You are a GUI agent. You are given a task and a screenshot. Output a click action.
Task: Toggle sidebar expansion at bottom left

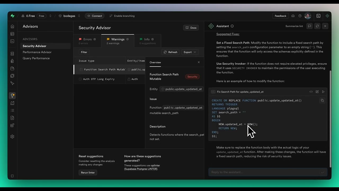pyautogui.click(x=12, y=176)
